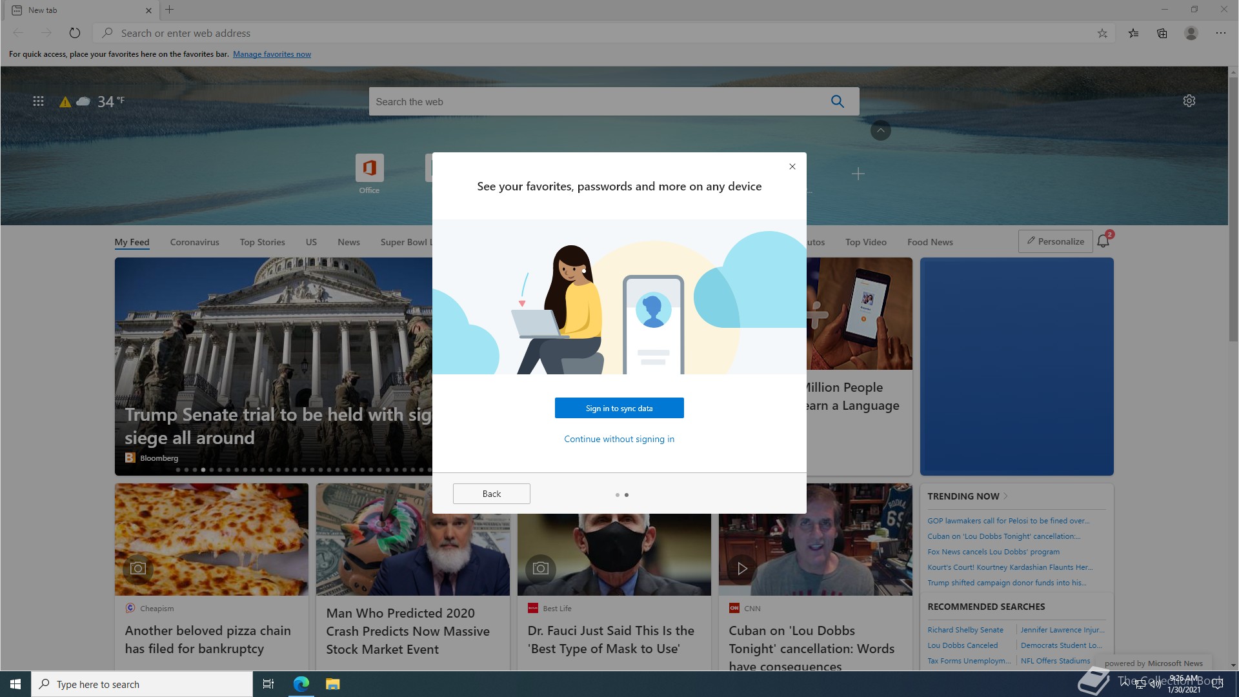Open the pizza chain bankruptcy article
The image size is (1239, 697).
coord(208,640)
